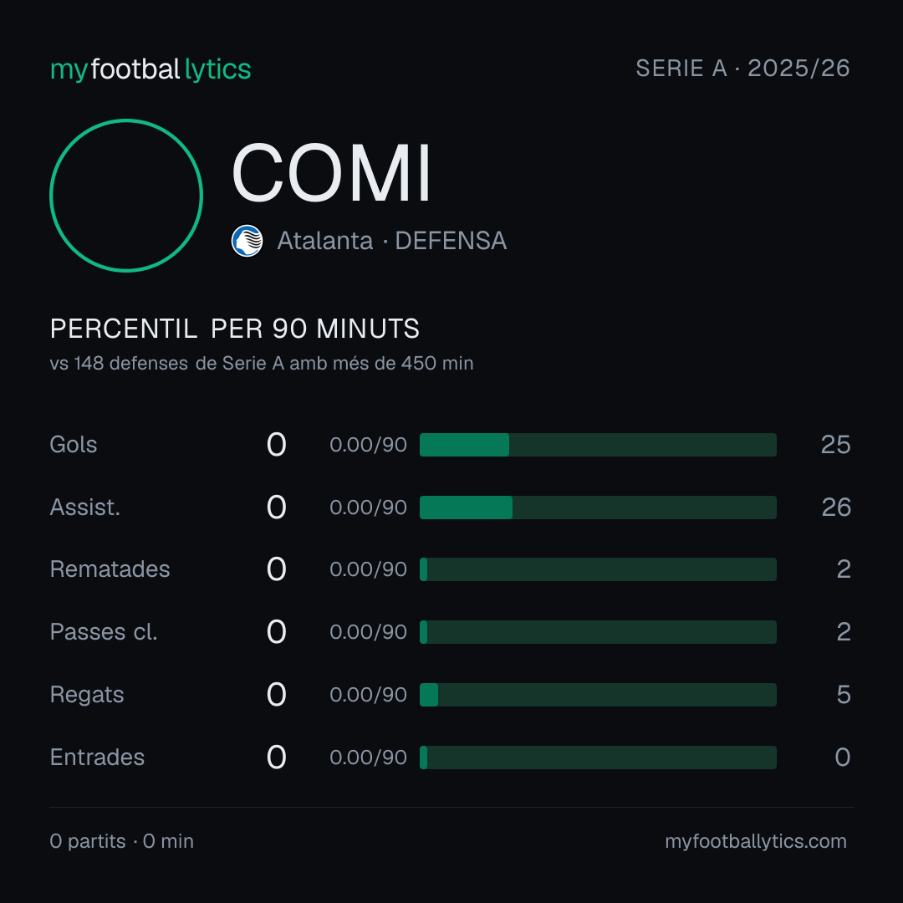Image resolution: width=903 pixels, height=903 pixels.
Task: Click the Assist. percentile bar
Action: 598,508
